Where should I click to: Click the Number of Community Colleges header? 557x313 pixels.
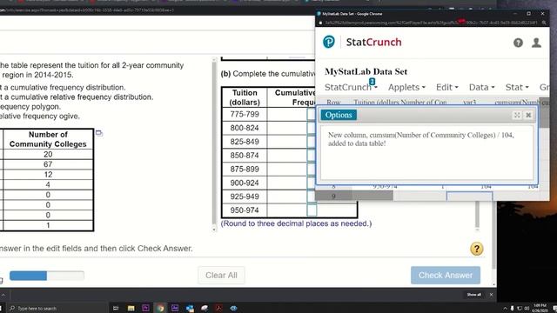click(48, 139)
